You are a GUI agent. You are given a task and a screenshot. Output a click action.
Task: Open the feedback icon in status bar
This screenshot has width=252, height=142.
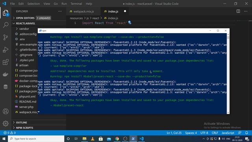pos(239,133)
